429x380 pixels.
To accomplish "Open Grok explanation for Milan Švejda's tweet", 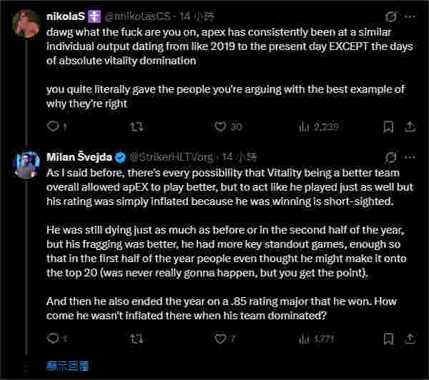I will point(390,156).
